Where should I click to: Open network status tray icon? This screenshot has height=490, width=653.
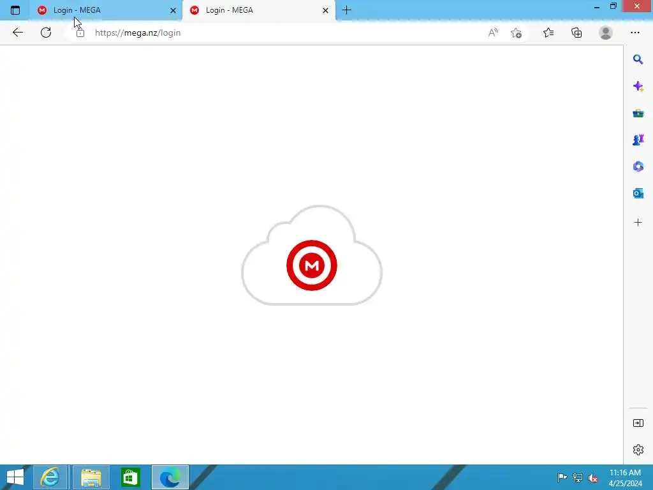point(578,477)
